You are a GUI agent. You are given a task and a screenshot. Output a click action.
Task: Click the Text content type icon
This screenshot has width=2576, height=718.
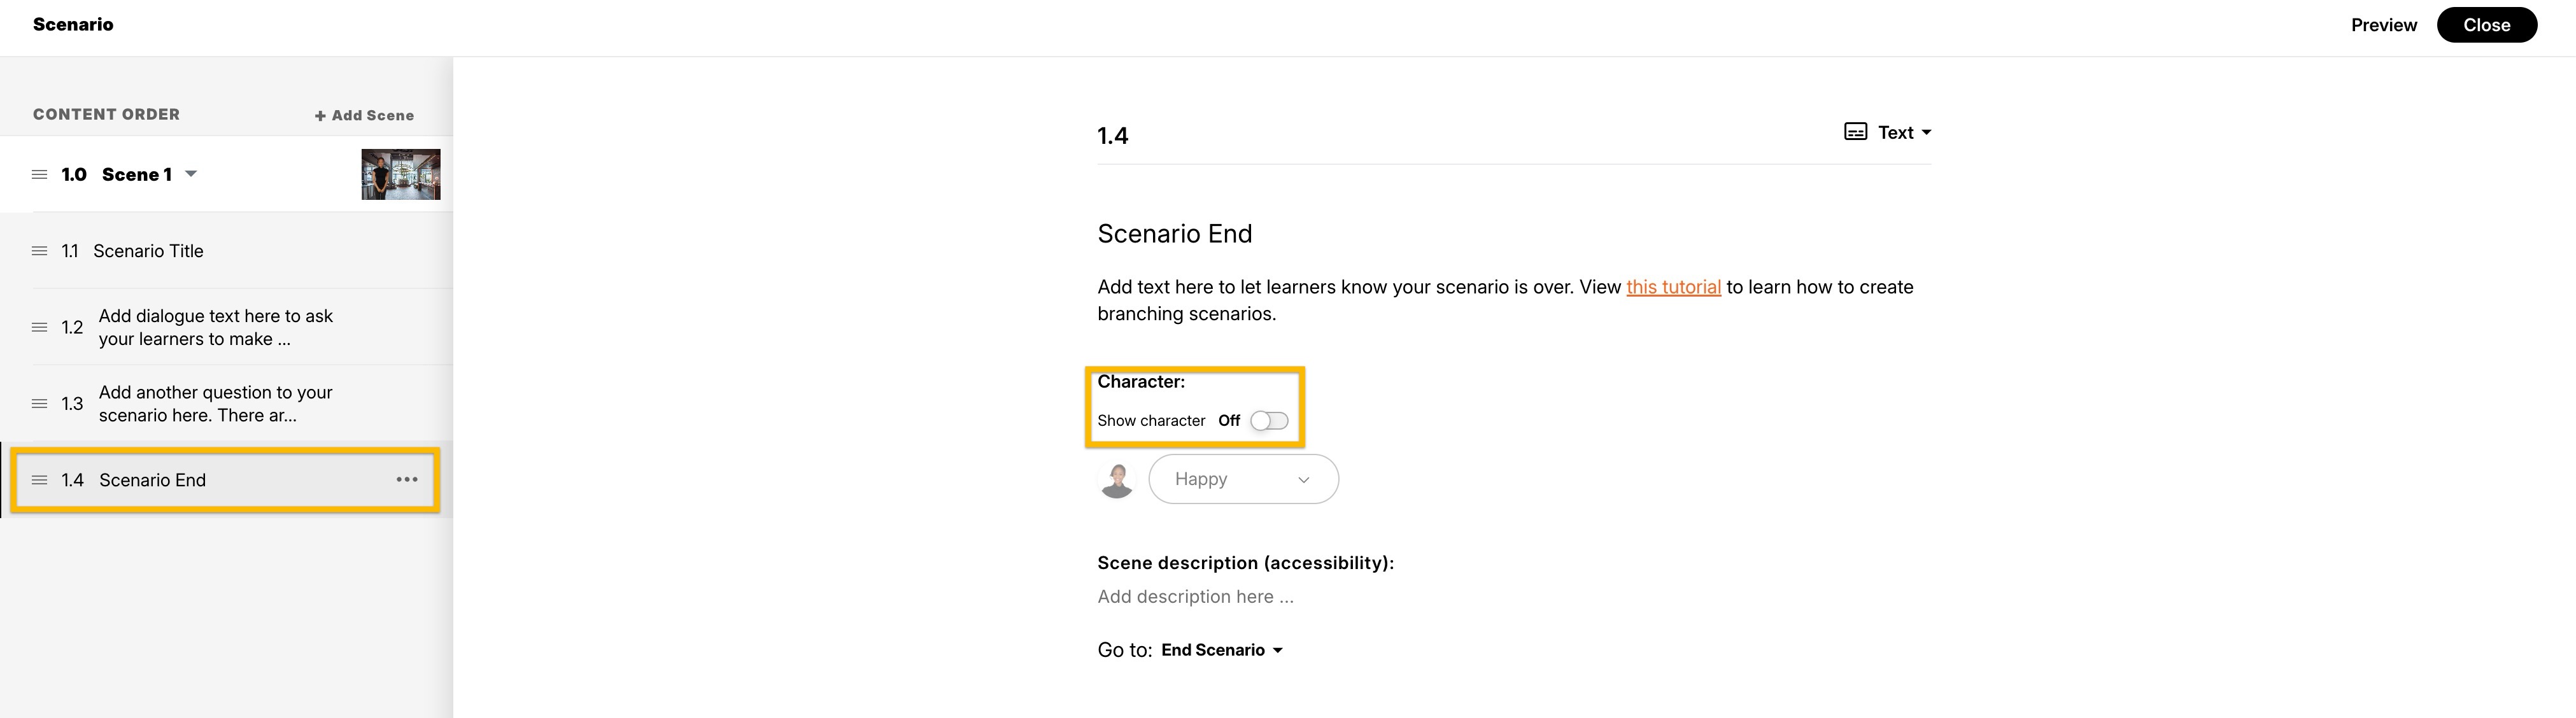point(1855,132)
